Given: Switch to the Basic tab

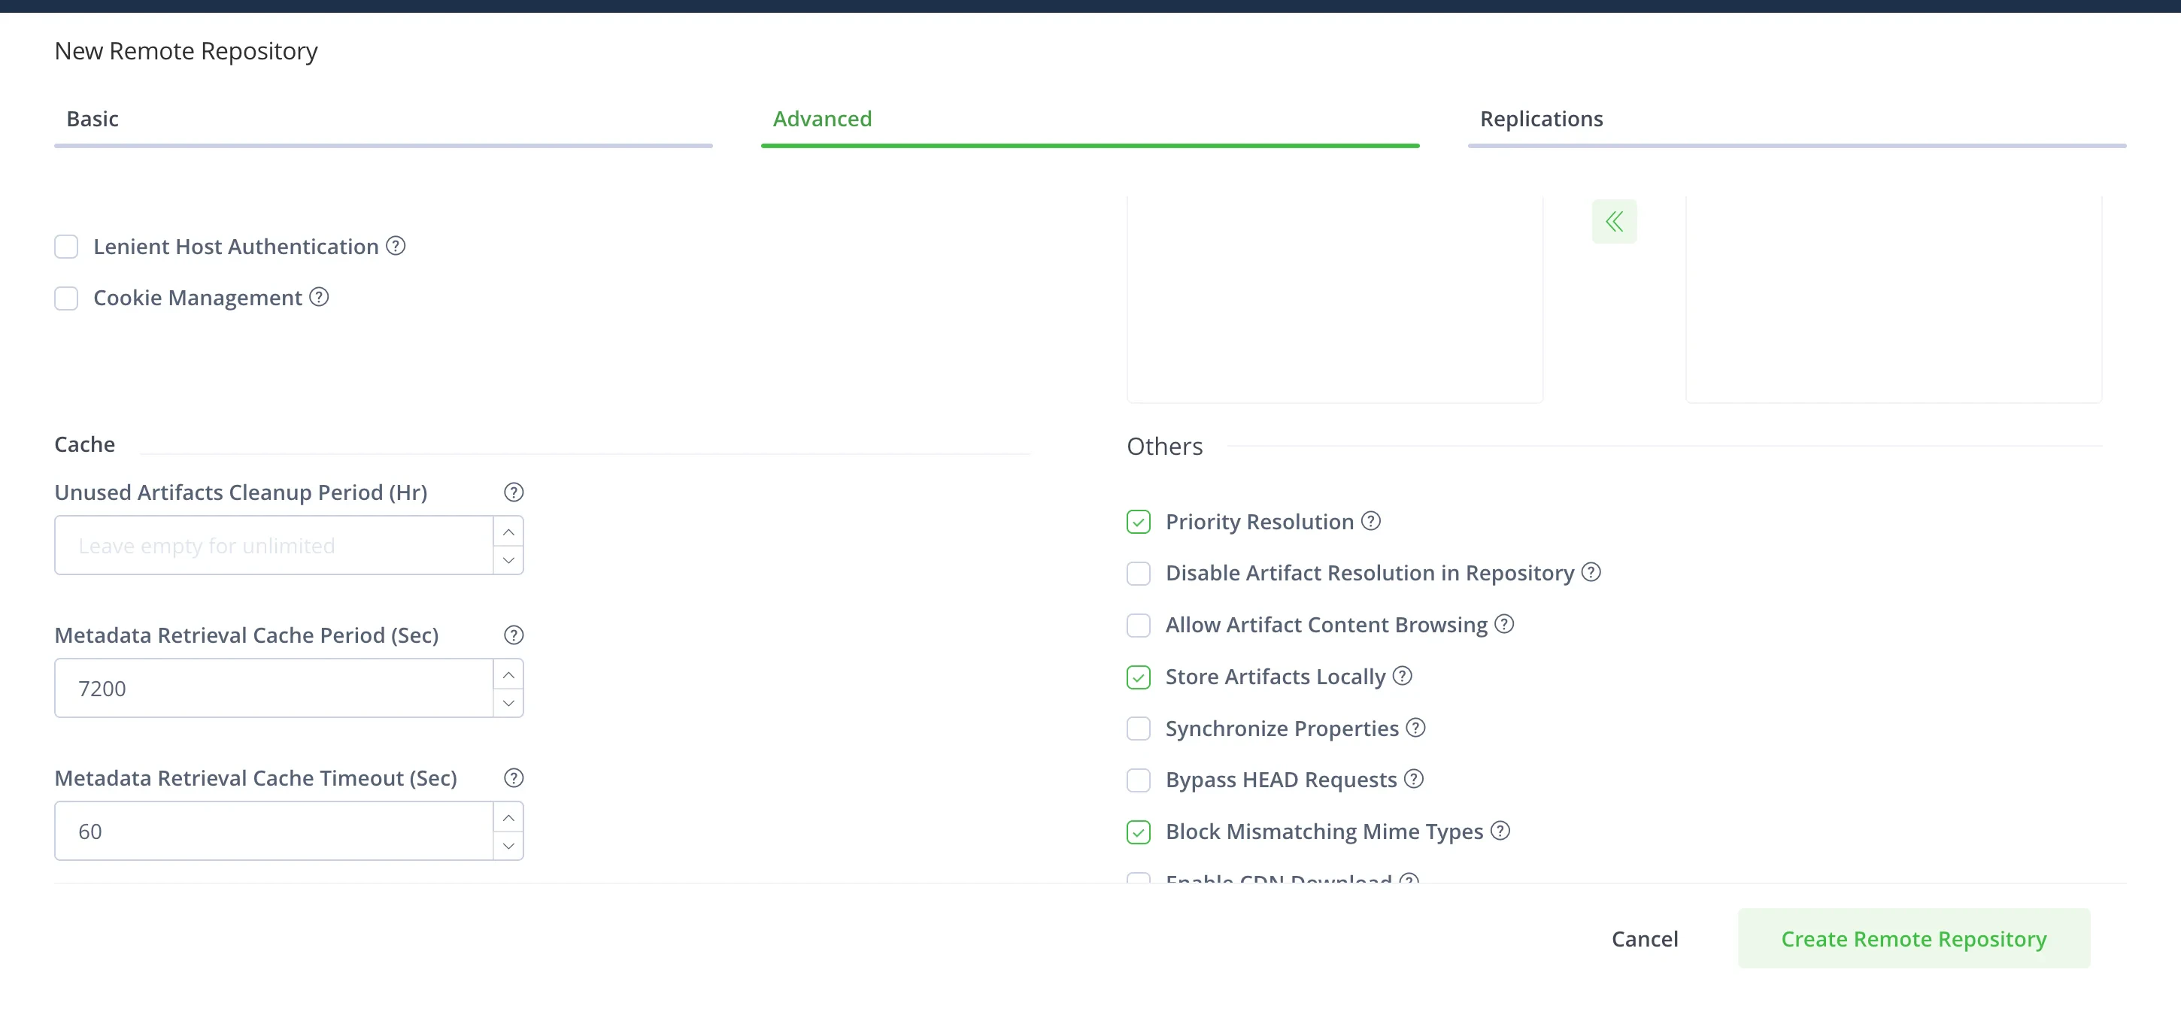Looking at the screenshot, I should coord(93,119).
